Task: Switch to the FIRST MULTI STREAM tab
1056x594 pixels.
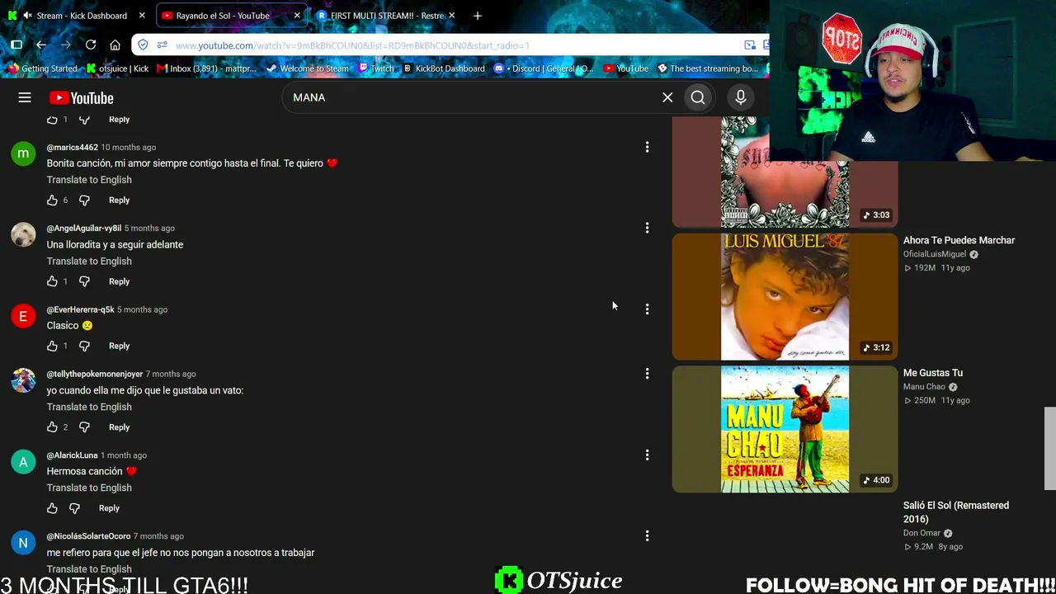Action: [387, 16]
